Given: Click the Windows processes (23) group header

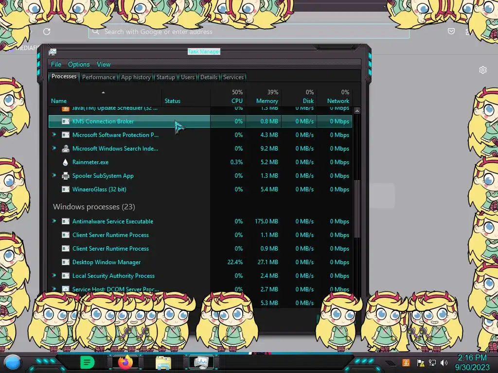Looking at the screenshot, I should coord(94,207).
